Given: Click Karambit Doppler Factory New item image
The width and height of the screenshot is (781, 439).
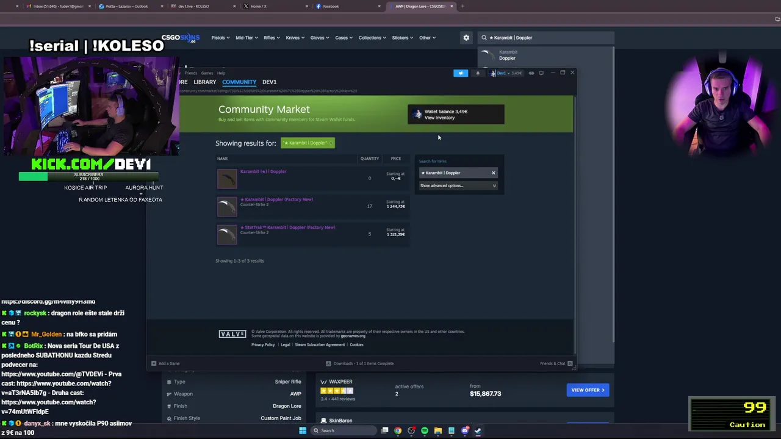Looking at the screenshot, I should [227, 206].
